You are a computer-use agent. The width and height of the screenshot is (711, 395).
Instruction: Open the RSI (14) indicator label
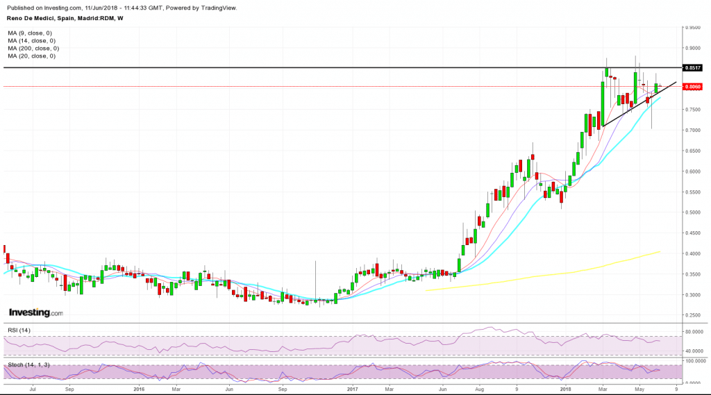[x=19, y=330]
